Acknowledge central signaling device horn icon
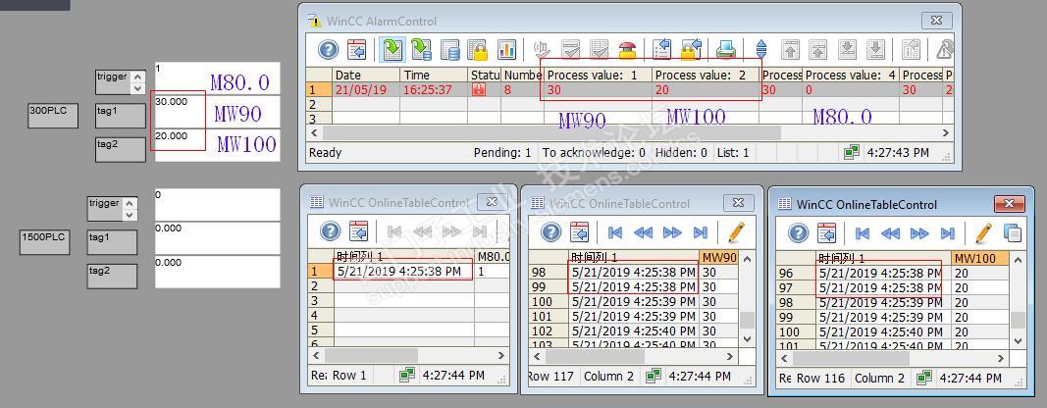Image resolution: width=1047 pixels, height=408 pixels. tap(542, 49)
